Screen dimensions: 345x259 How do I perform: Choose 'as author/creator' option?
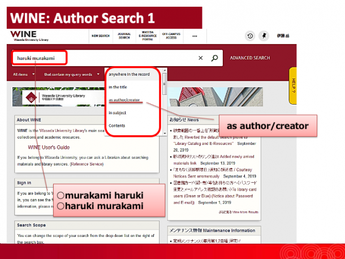(x=124, y=100)
